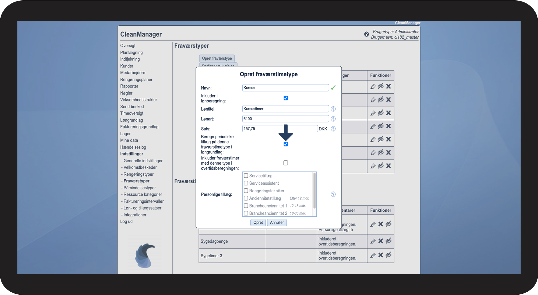Click the Sats input containing 157,75
Viewport: 538px width, 295px height.
(x=280, y=129)
